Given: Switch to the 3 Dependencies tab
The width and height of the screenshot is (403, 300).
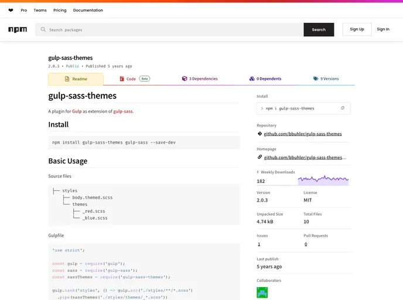Looking at the screenshot, I should click(200, 79).
